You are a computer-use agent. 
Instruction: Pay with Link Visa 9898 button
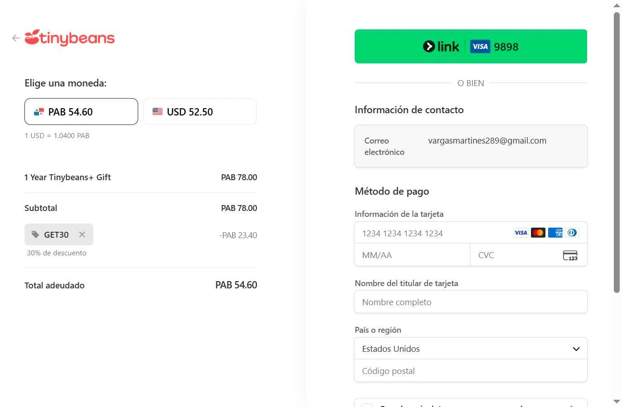pos(471,46)
